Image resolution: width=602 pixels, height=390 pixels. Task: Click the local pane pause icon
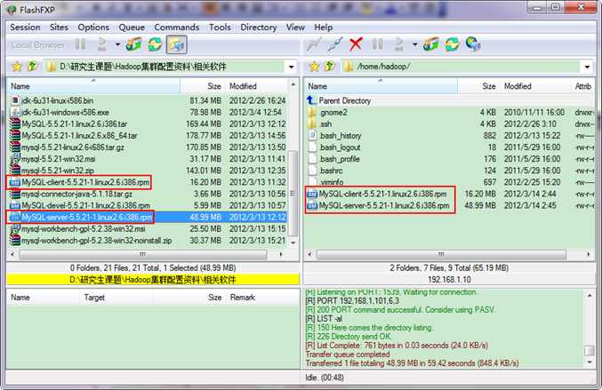tap(80, 44)
